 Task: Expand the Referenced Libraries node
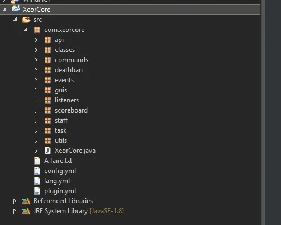coord(15,201)
